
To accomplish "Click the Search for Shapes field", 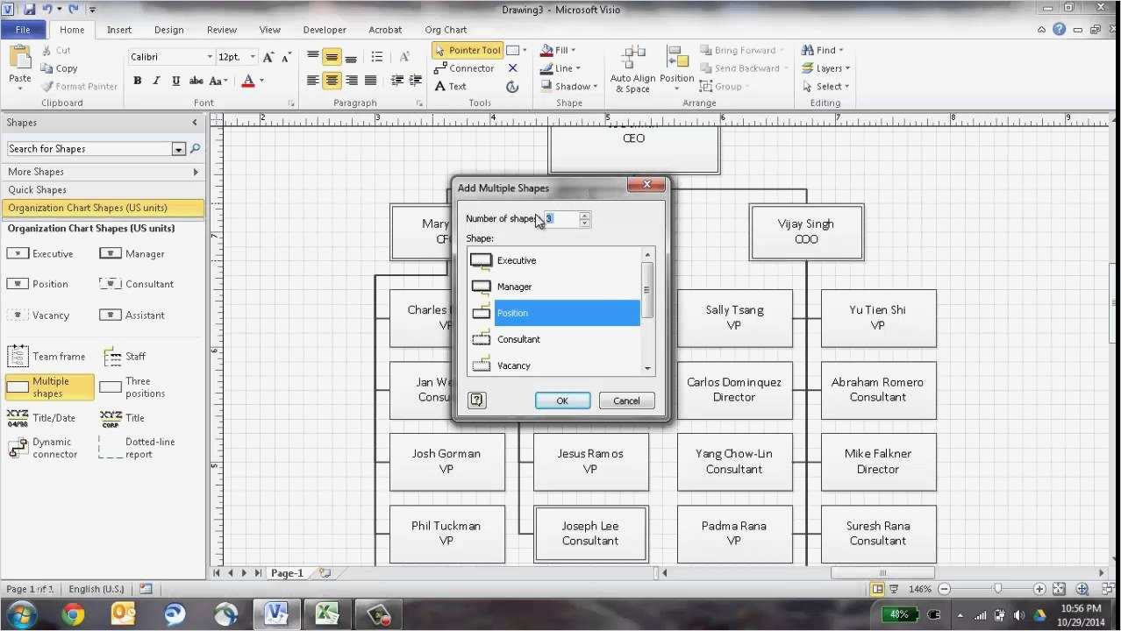I will pyautogui.click(x=89, y=149).
